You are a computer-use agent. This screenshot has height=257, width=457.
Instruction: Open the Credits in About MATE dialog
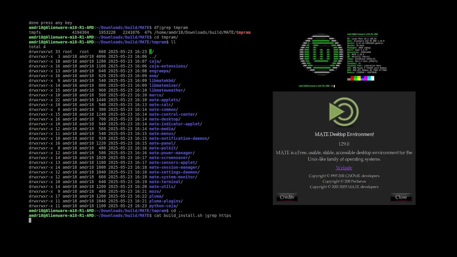point(287,197)
